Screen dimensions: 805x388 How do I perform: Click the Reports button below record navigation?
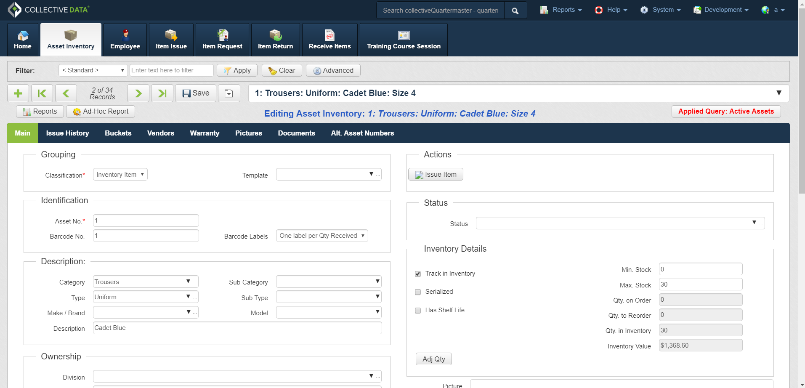pyautogui.click(x=40, y=112)
